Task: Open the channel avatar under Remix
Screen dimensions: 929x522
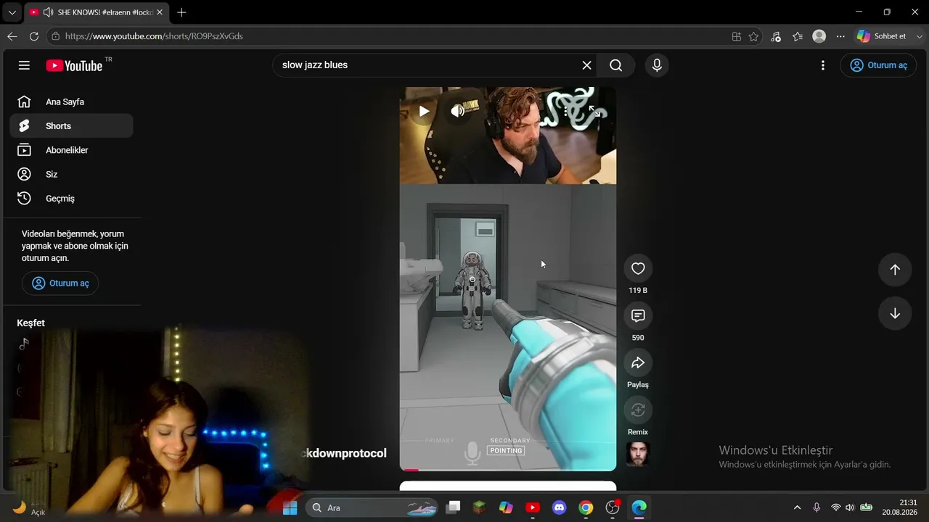Action: (638, 454)
